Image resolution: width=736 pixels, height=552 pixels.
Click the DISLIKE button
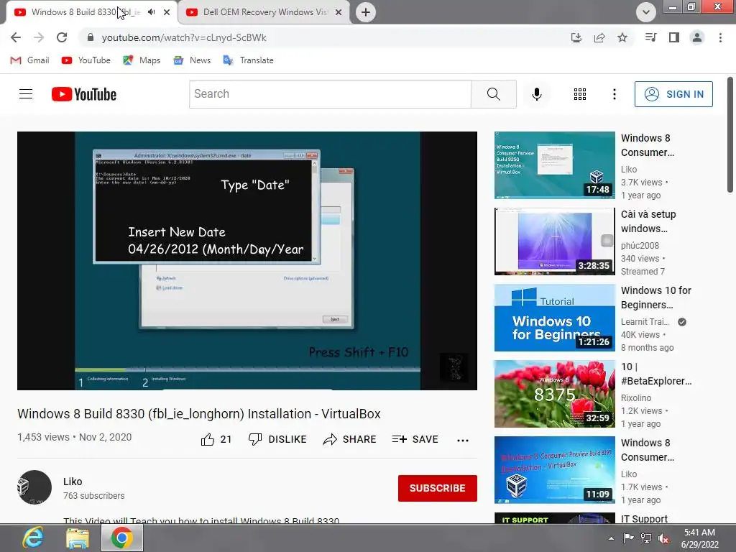pos(277,439)
